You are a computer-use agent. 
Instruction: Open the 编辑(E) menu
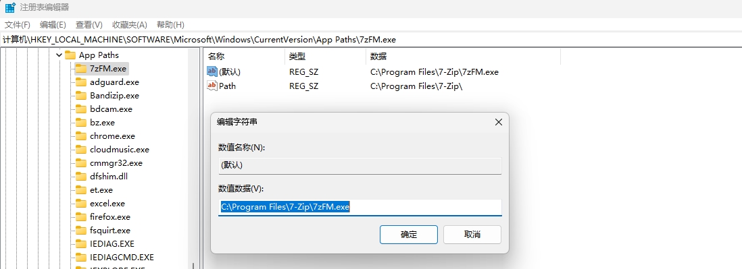(53, 24)
